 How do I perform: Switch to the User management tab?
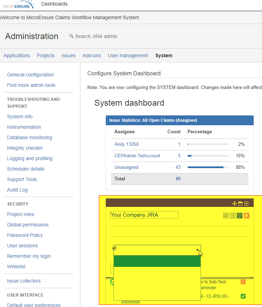[128, 55]
